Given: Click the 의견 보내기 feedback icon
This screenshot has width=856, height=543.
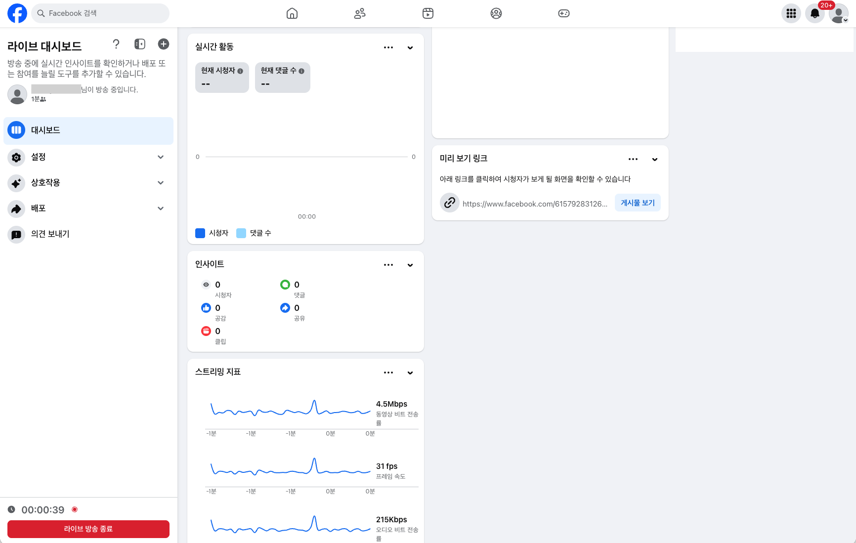Looking at the screenshot, I should point(16,234).
